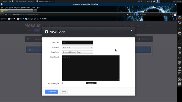The width and height of the screenshot is (182, 102).
Task: Switch to the haonu taskbar window
Action: [x=25, y=1]
